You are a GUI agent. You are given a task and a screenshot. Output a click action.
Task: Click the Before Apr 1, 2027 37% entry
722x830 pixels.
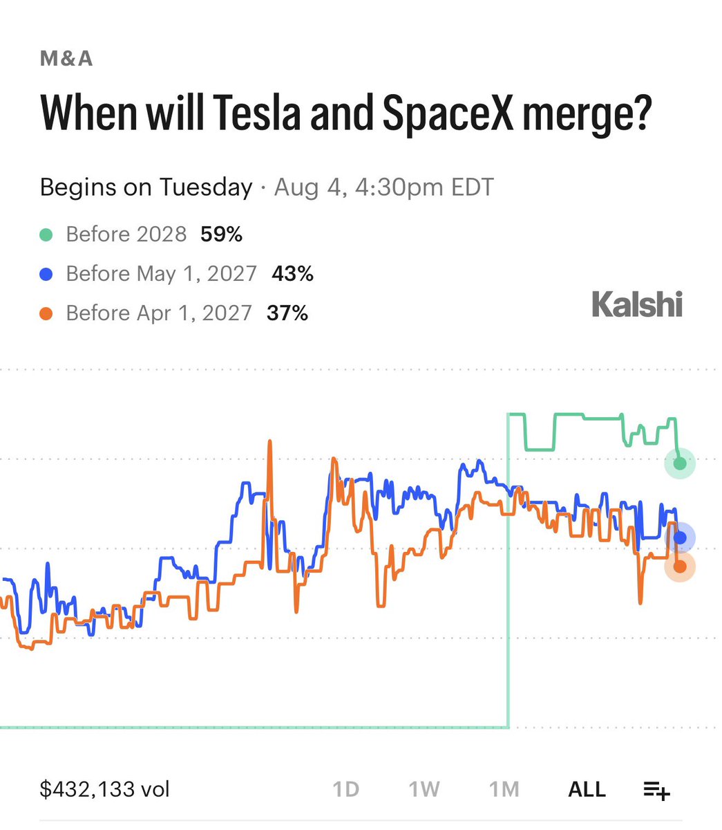174,313
